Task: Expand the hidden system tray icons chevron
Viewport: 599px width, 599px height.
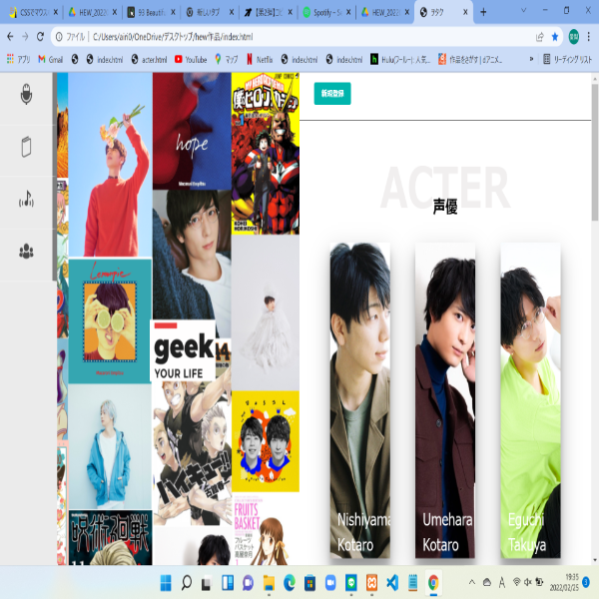Action: point(472,582)
